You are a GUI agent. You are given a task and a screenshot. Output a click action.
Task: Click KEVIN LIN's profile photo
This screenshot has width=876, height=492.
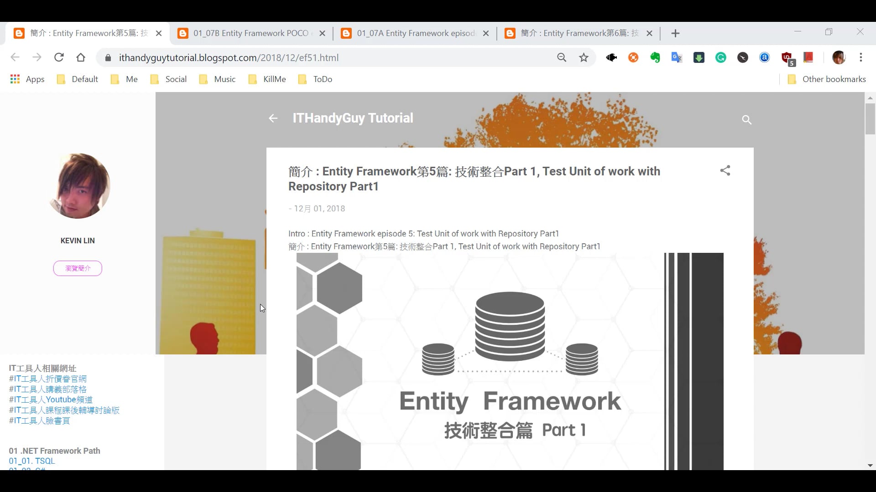coord(77,185)
